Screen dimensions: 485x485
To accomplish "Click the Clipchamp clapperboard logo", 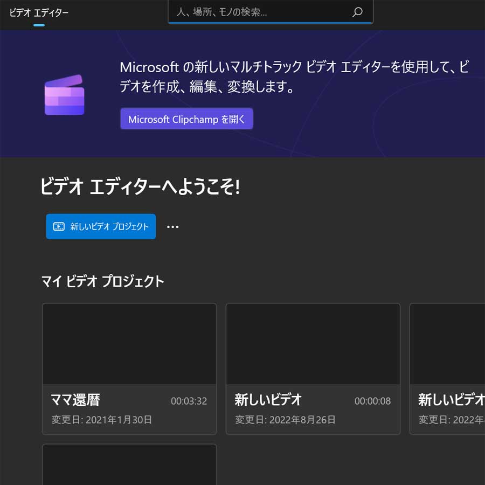I will (65, 95).
